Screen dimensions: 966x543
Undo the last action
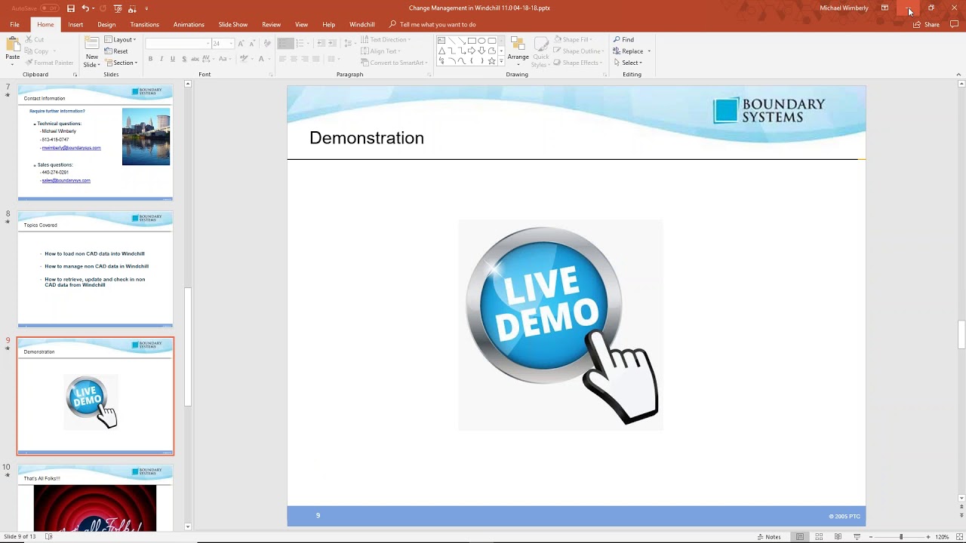point(85,8)
